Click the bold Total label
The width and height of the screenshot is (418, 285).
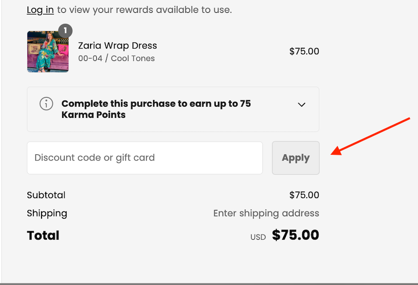tap(43, 235)
